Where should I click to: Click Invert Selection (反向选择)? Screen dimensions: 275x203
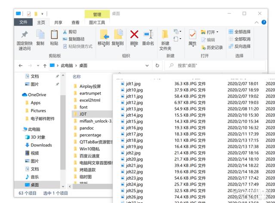(x=240, y=46)
